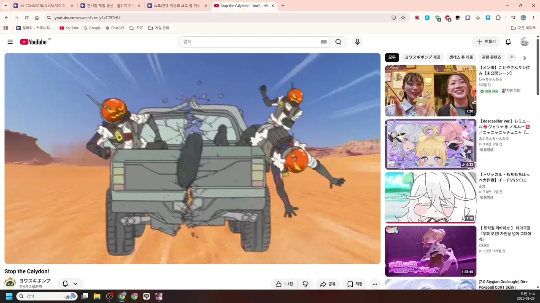540x303 pixels.
Task: Save the video with 저장 button
Action: click(355, 284)
